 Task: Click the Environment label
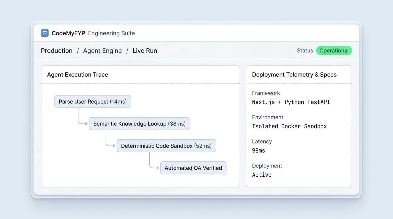(268, 117)
